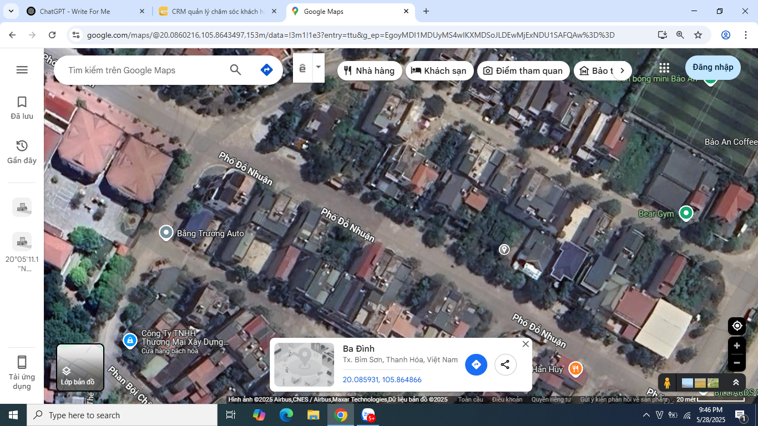Toggle the Vietnamese ê input tool

pos(302,68)
